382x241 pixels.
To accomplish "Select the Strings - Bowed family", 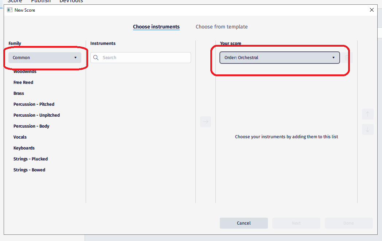I will [x=29, y=170].
